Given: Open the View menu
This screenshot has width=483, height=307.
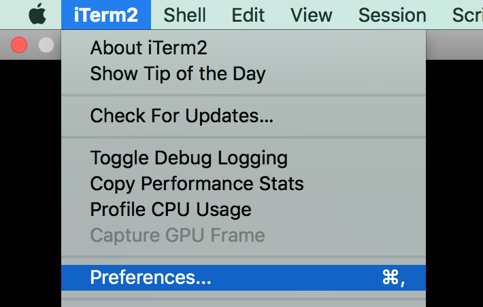Looking at the screenshot, I should click(x=312, y=15).
